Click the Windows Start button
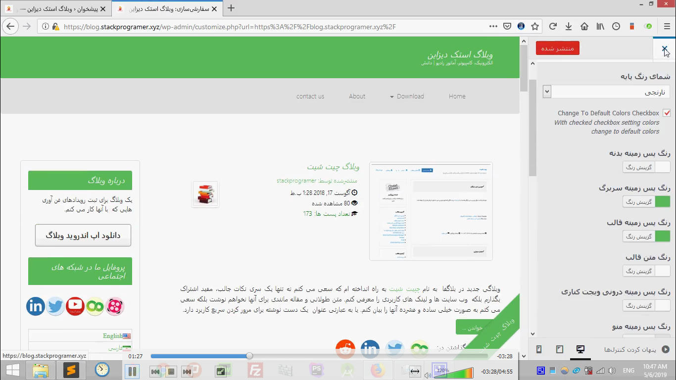The width and height of the screenshot is (676, 380). pos(12,370)
